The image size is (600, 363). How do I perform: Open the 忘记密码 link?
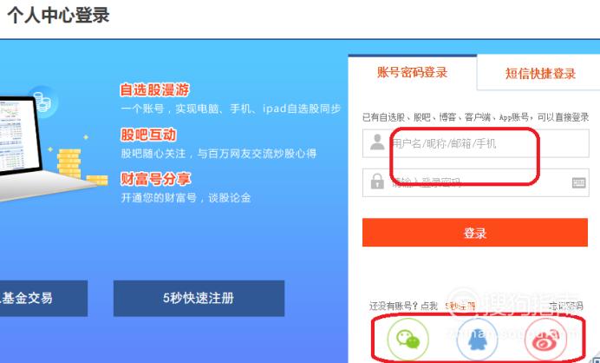tap(566, 306)
